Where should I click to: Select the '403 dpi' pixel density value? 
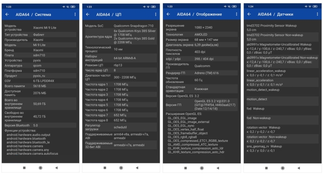pyautogui.click(x=200, y=52)
